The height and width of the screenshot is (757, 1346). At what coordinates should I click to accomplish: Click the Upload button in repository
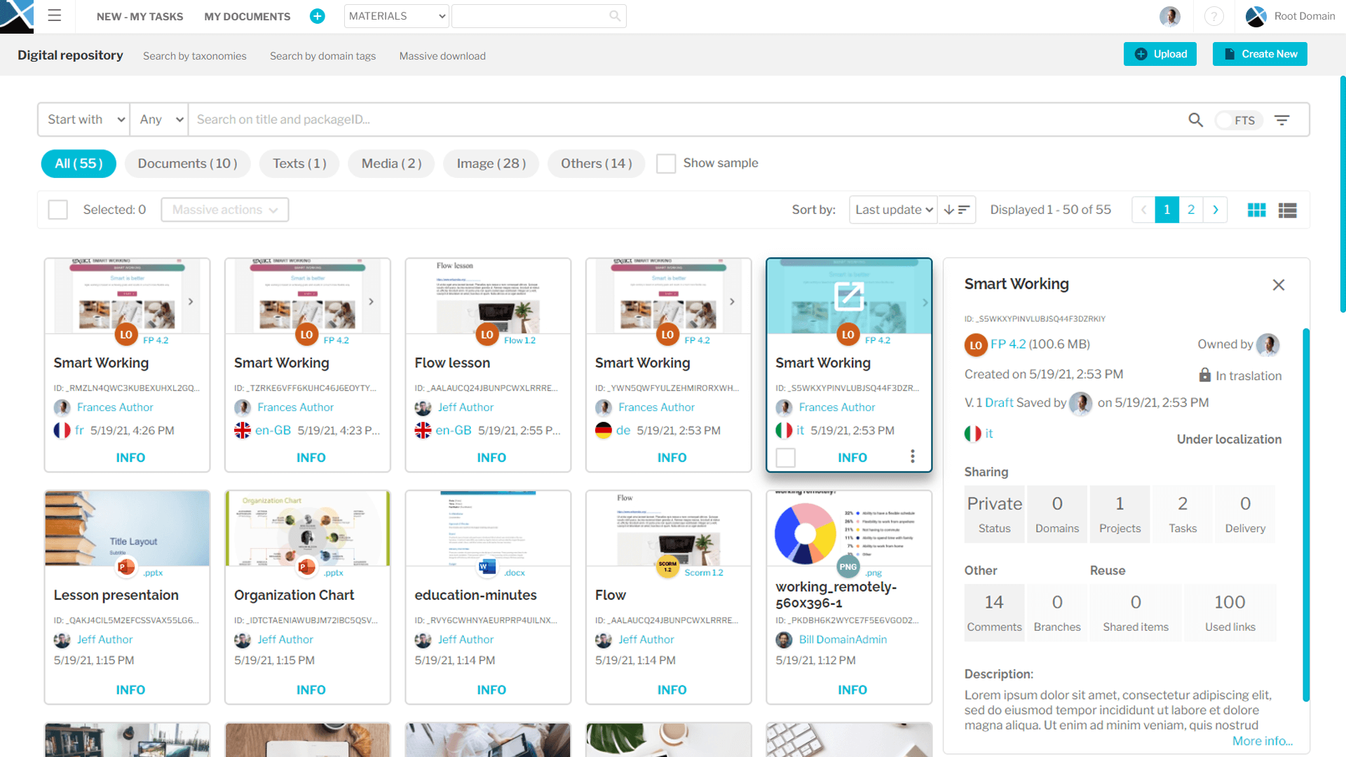click(x=1161, y=53)
